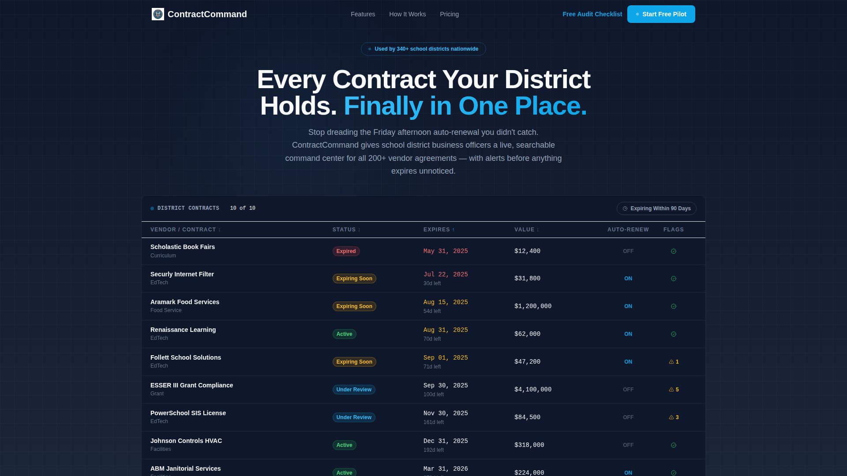Click the green check flag for Renaissance Learning
The image size is (847, 476).
[673, 334]
